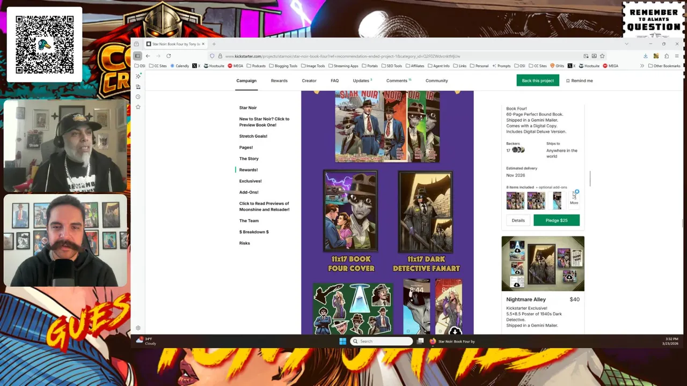Jump to Add-Ons! section

coord(249,192)
